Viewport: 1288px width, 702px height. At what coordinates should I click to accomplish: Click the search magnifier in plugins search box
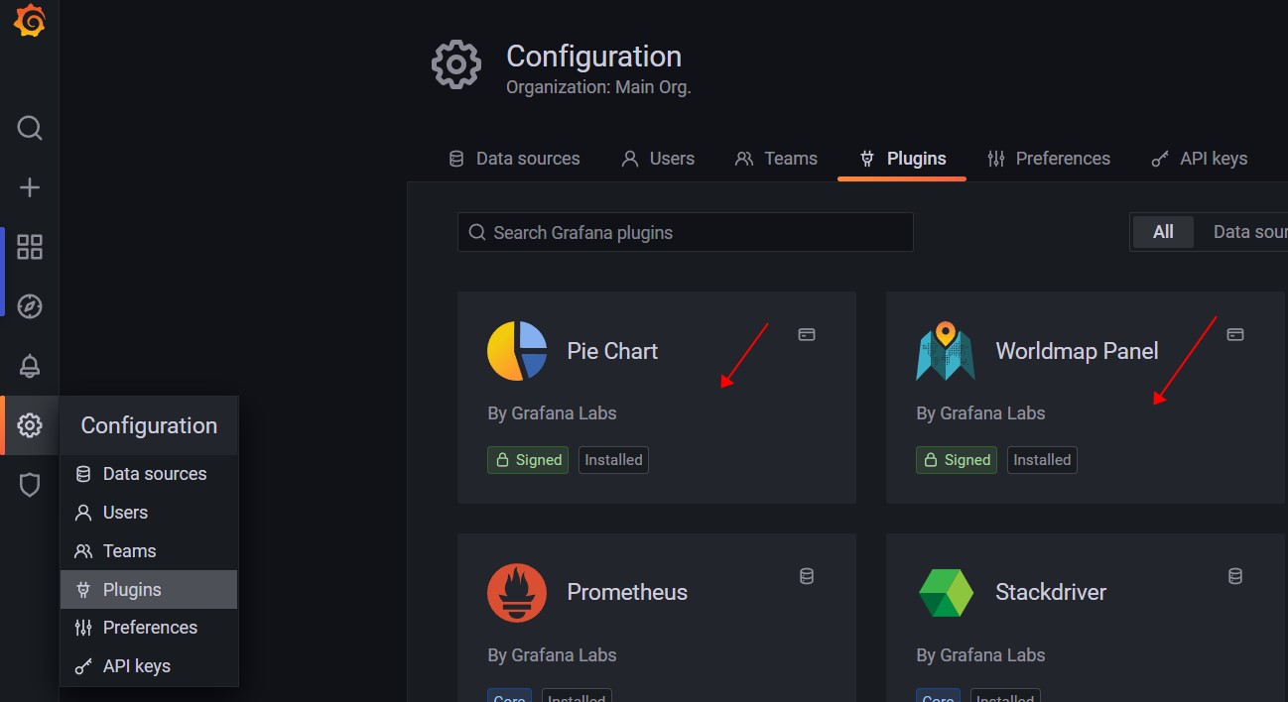tap(476, 233)
